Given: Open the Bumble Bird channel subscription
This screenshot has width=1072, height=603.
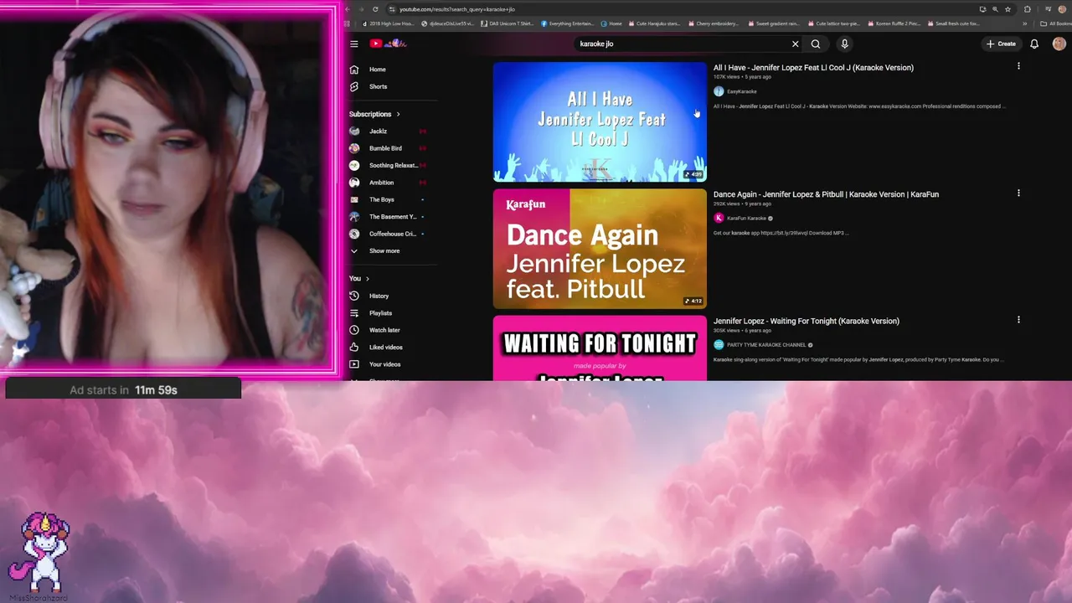Looking at the screenshot, I should pos(388,148).
